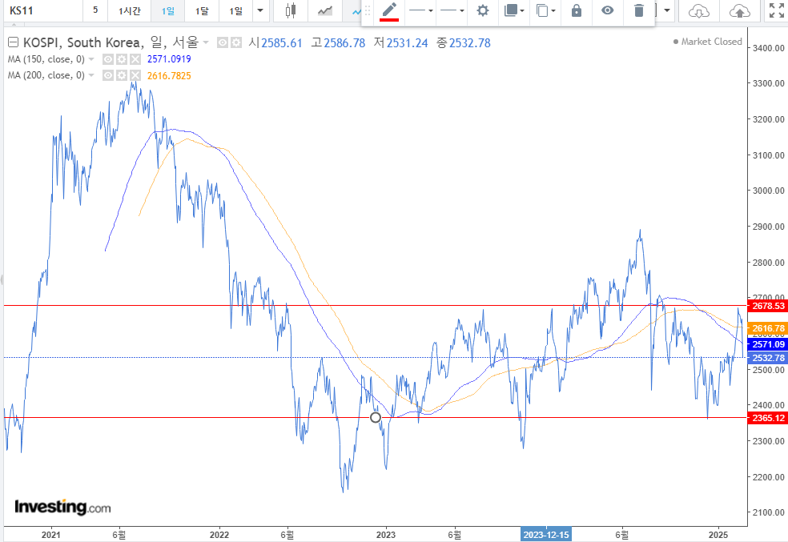Click the KS11 symbol search field
This screenshot has width=788, height=542.
tap(42, 10)
